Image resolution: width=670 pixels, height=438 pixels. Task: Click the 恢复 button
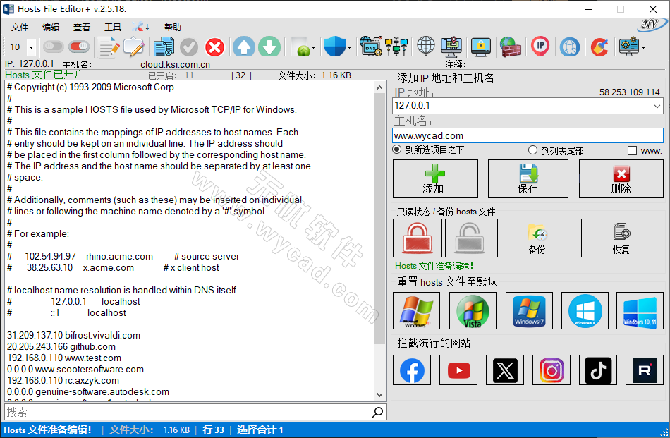point(622,238)
